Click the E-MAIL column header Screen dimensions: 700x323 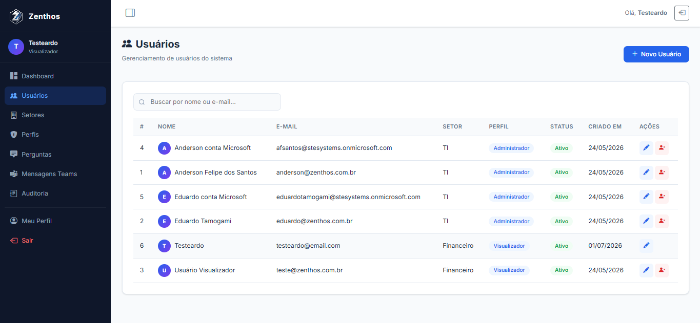click(x=287, y=126)
